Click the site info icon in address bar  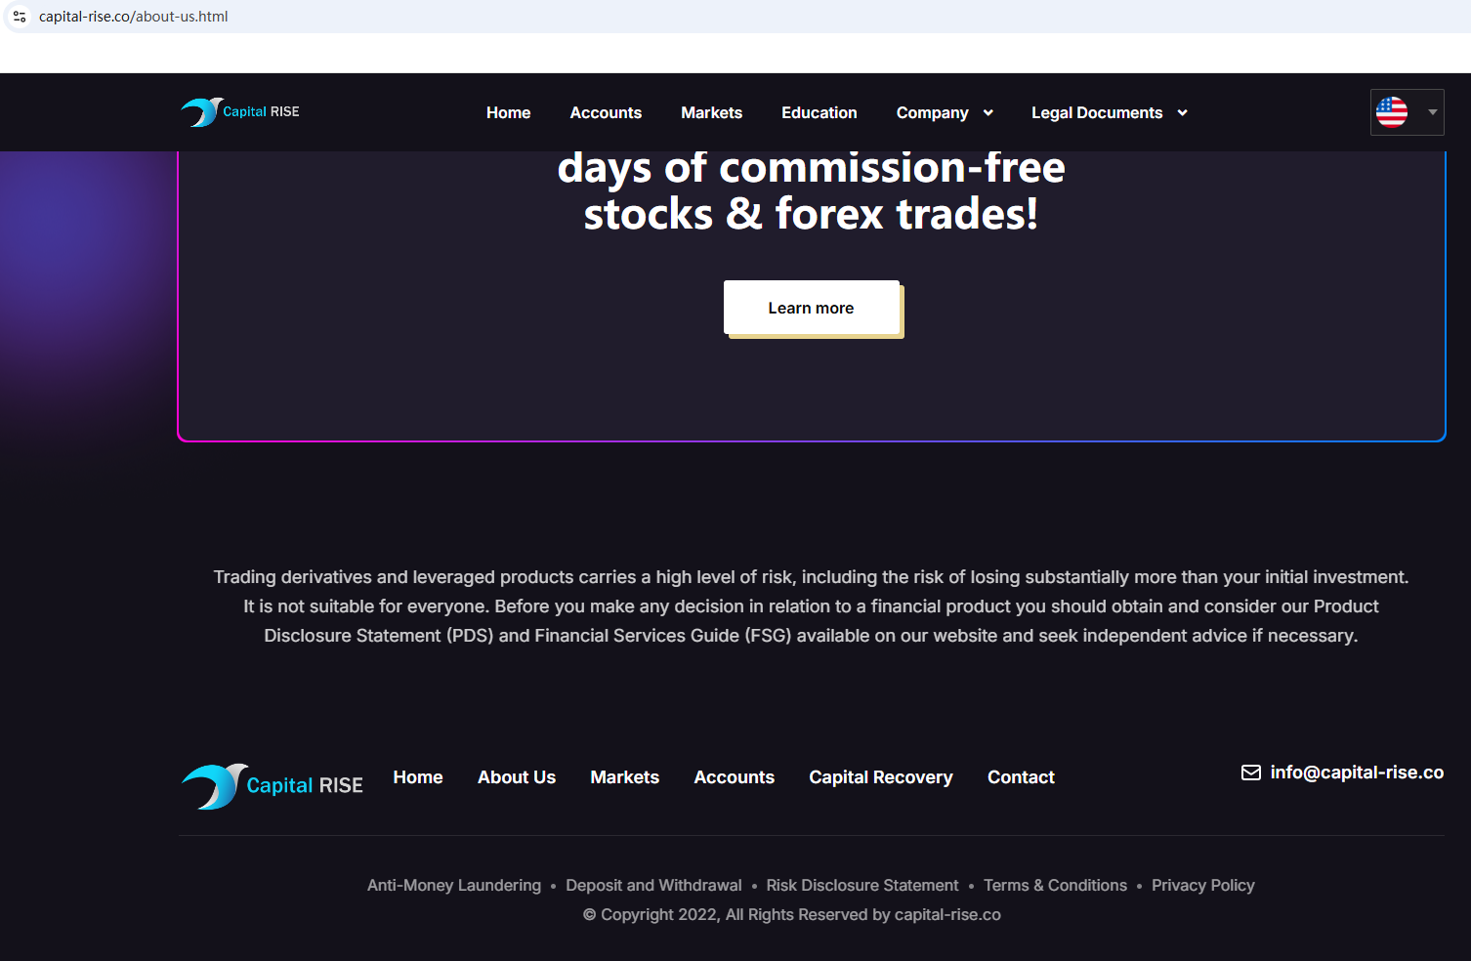pyautogui.click(x=20, y=17)
